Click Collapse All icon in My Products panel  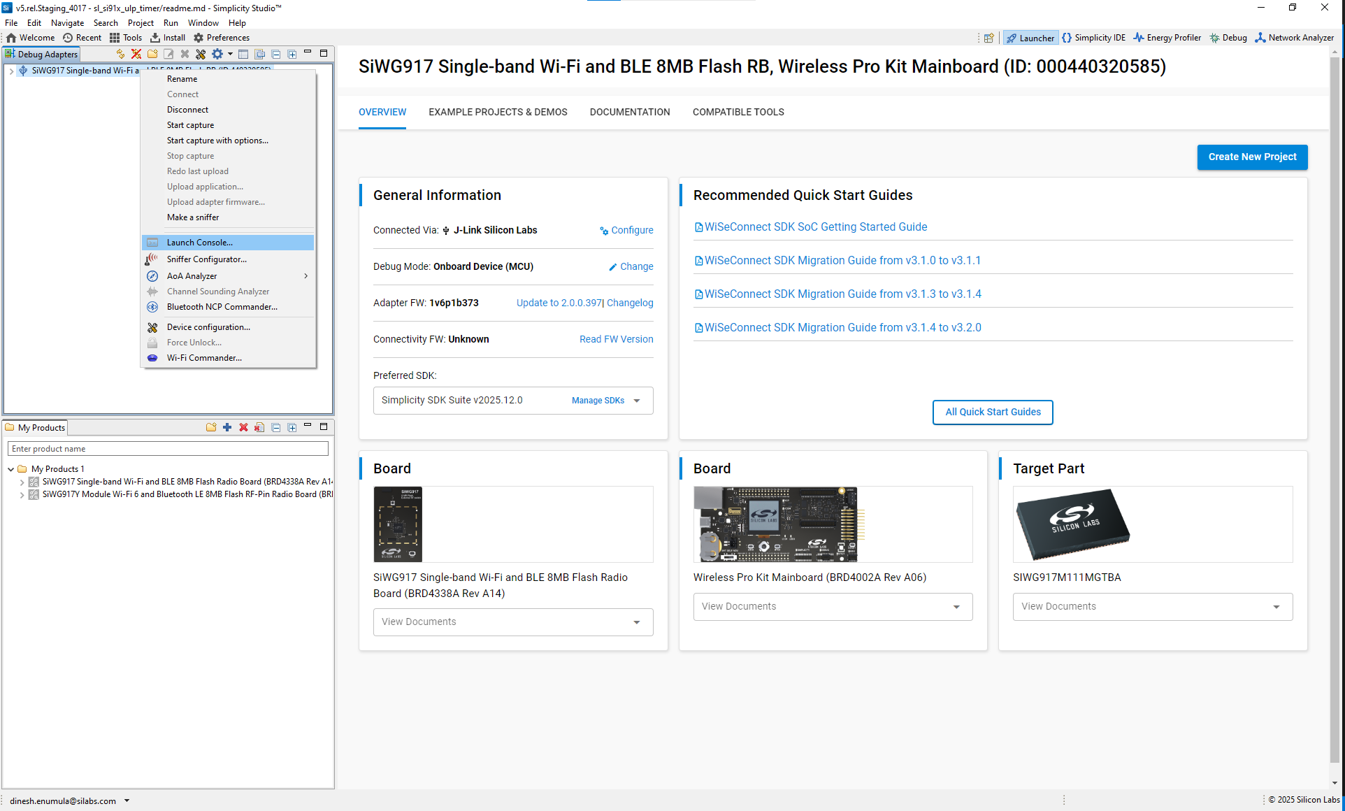coord(276,427)
